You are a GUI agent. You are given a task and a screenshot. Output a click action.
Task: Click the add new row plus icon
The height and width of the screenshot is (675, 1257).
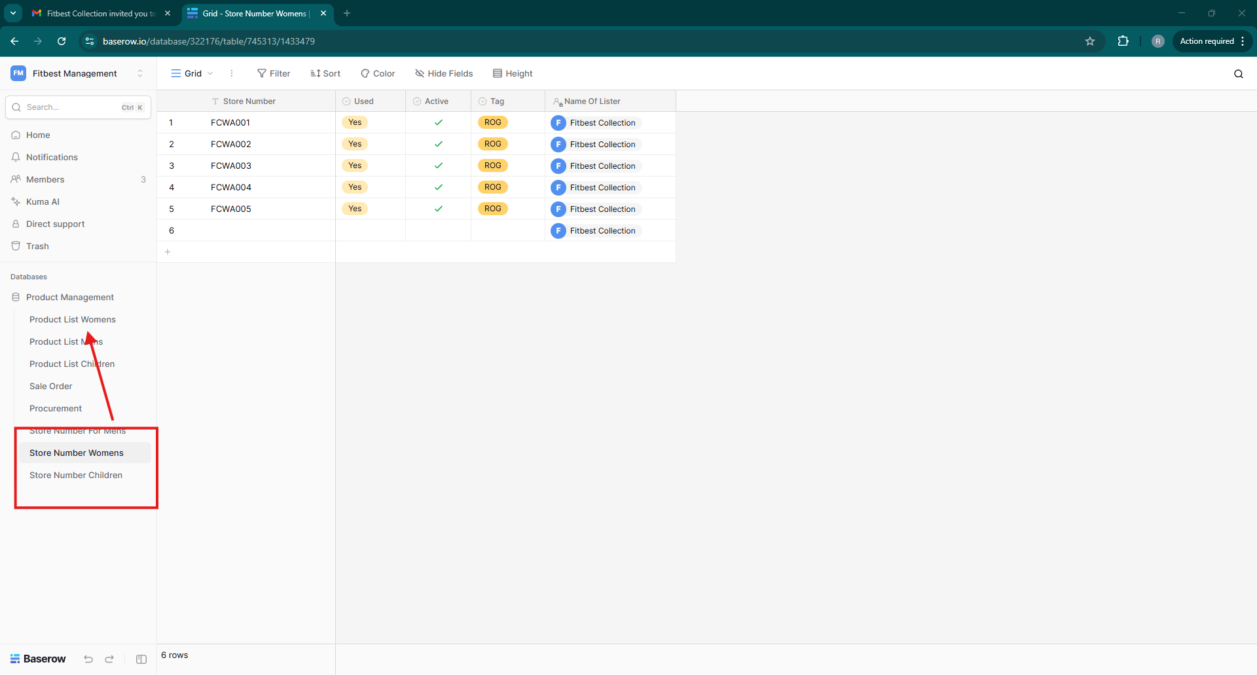click(x=168, y=252)
